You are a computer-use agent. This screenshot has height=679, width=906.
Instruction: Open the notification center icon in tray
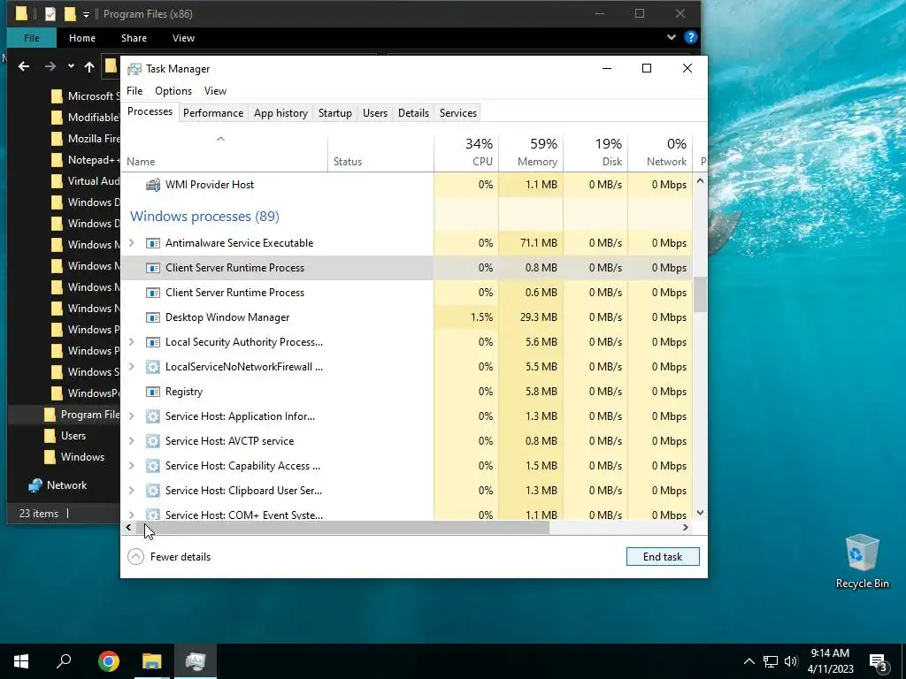pos(878,661)
